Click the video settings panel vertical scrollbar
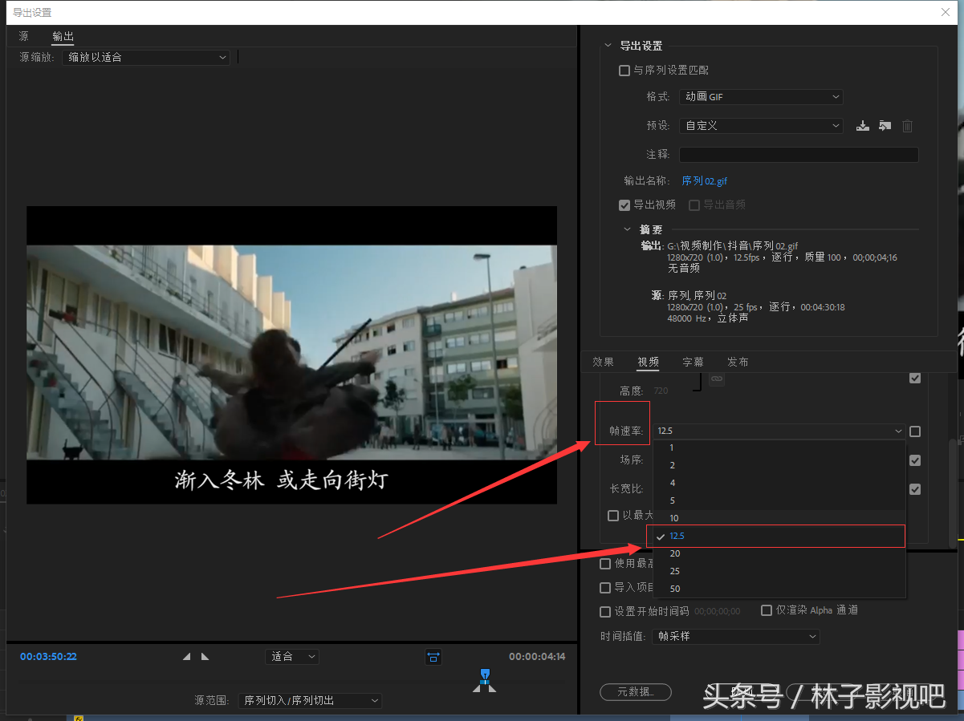964x721 pixels. click(953, 493)
